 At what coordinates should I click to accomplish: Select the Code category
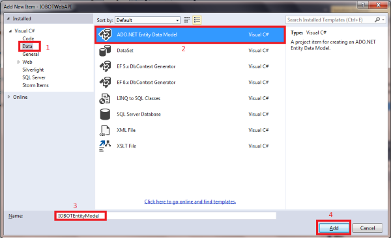[x=28, y=38]
